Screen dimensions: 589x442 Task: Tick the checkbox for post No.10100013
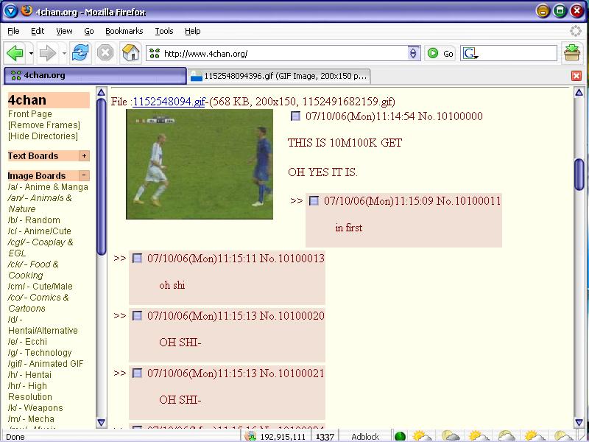tap(138, 259)
